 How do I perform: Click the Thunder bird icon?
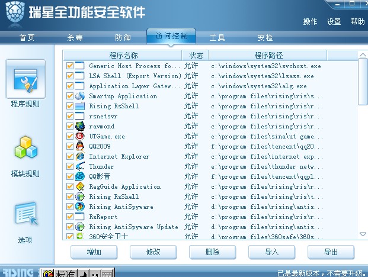click(80, 166)
